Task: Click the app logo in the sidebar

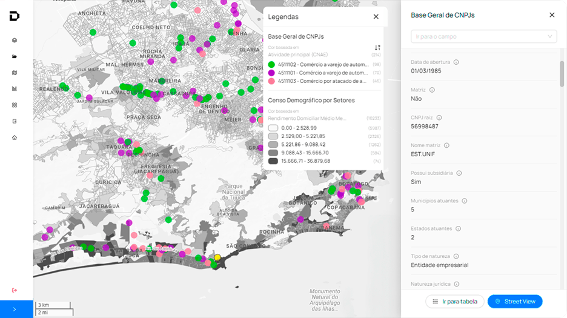Action: [14, 16]
